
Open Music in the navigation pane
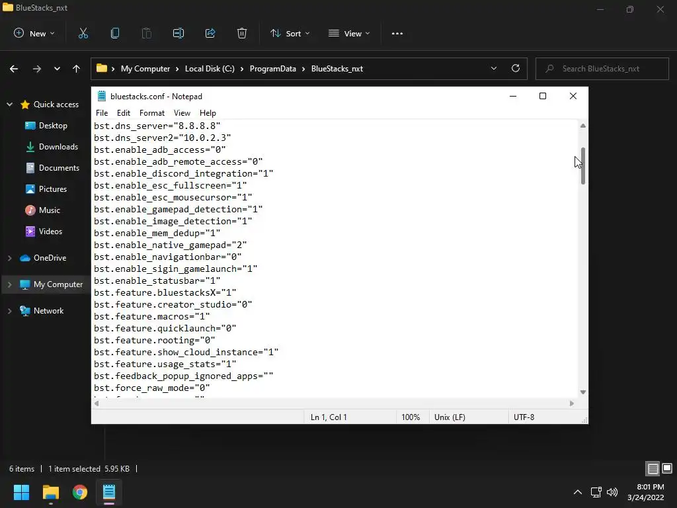(49, 210)
